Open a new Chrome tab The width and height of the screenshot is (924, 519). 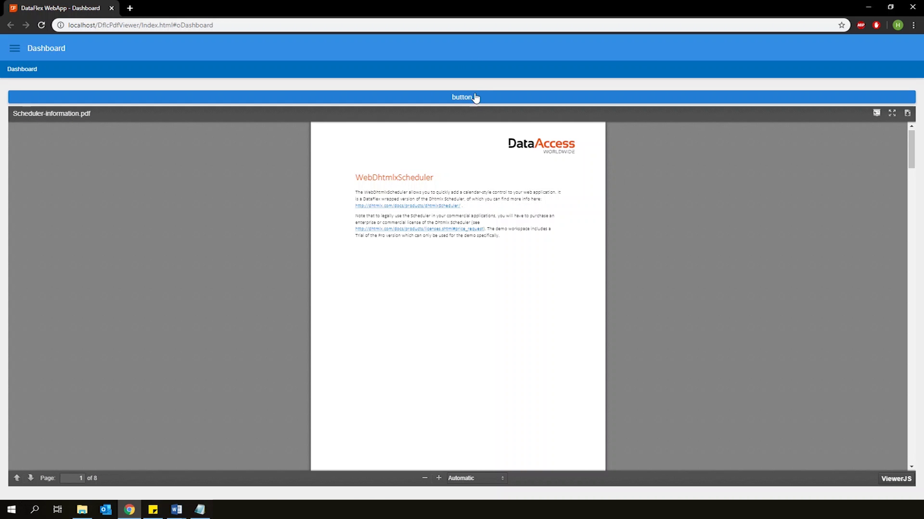[x=130, y=8]
